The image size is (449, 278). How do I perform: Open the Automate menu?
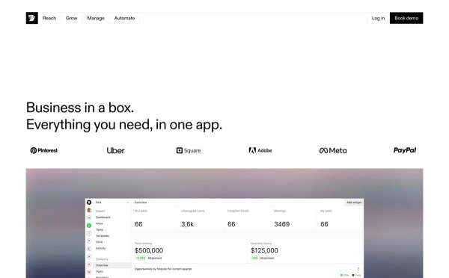[x=124, y=18]
